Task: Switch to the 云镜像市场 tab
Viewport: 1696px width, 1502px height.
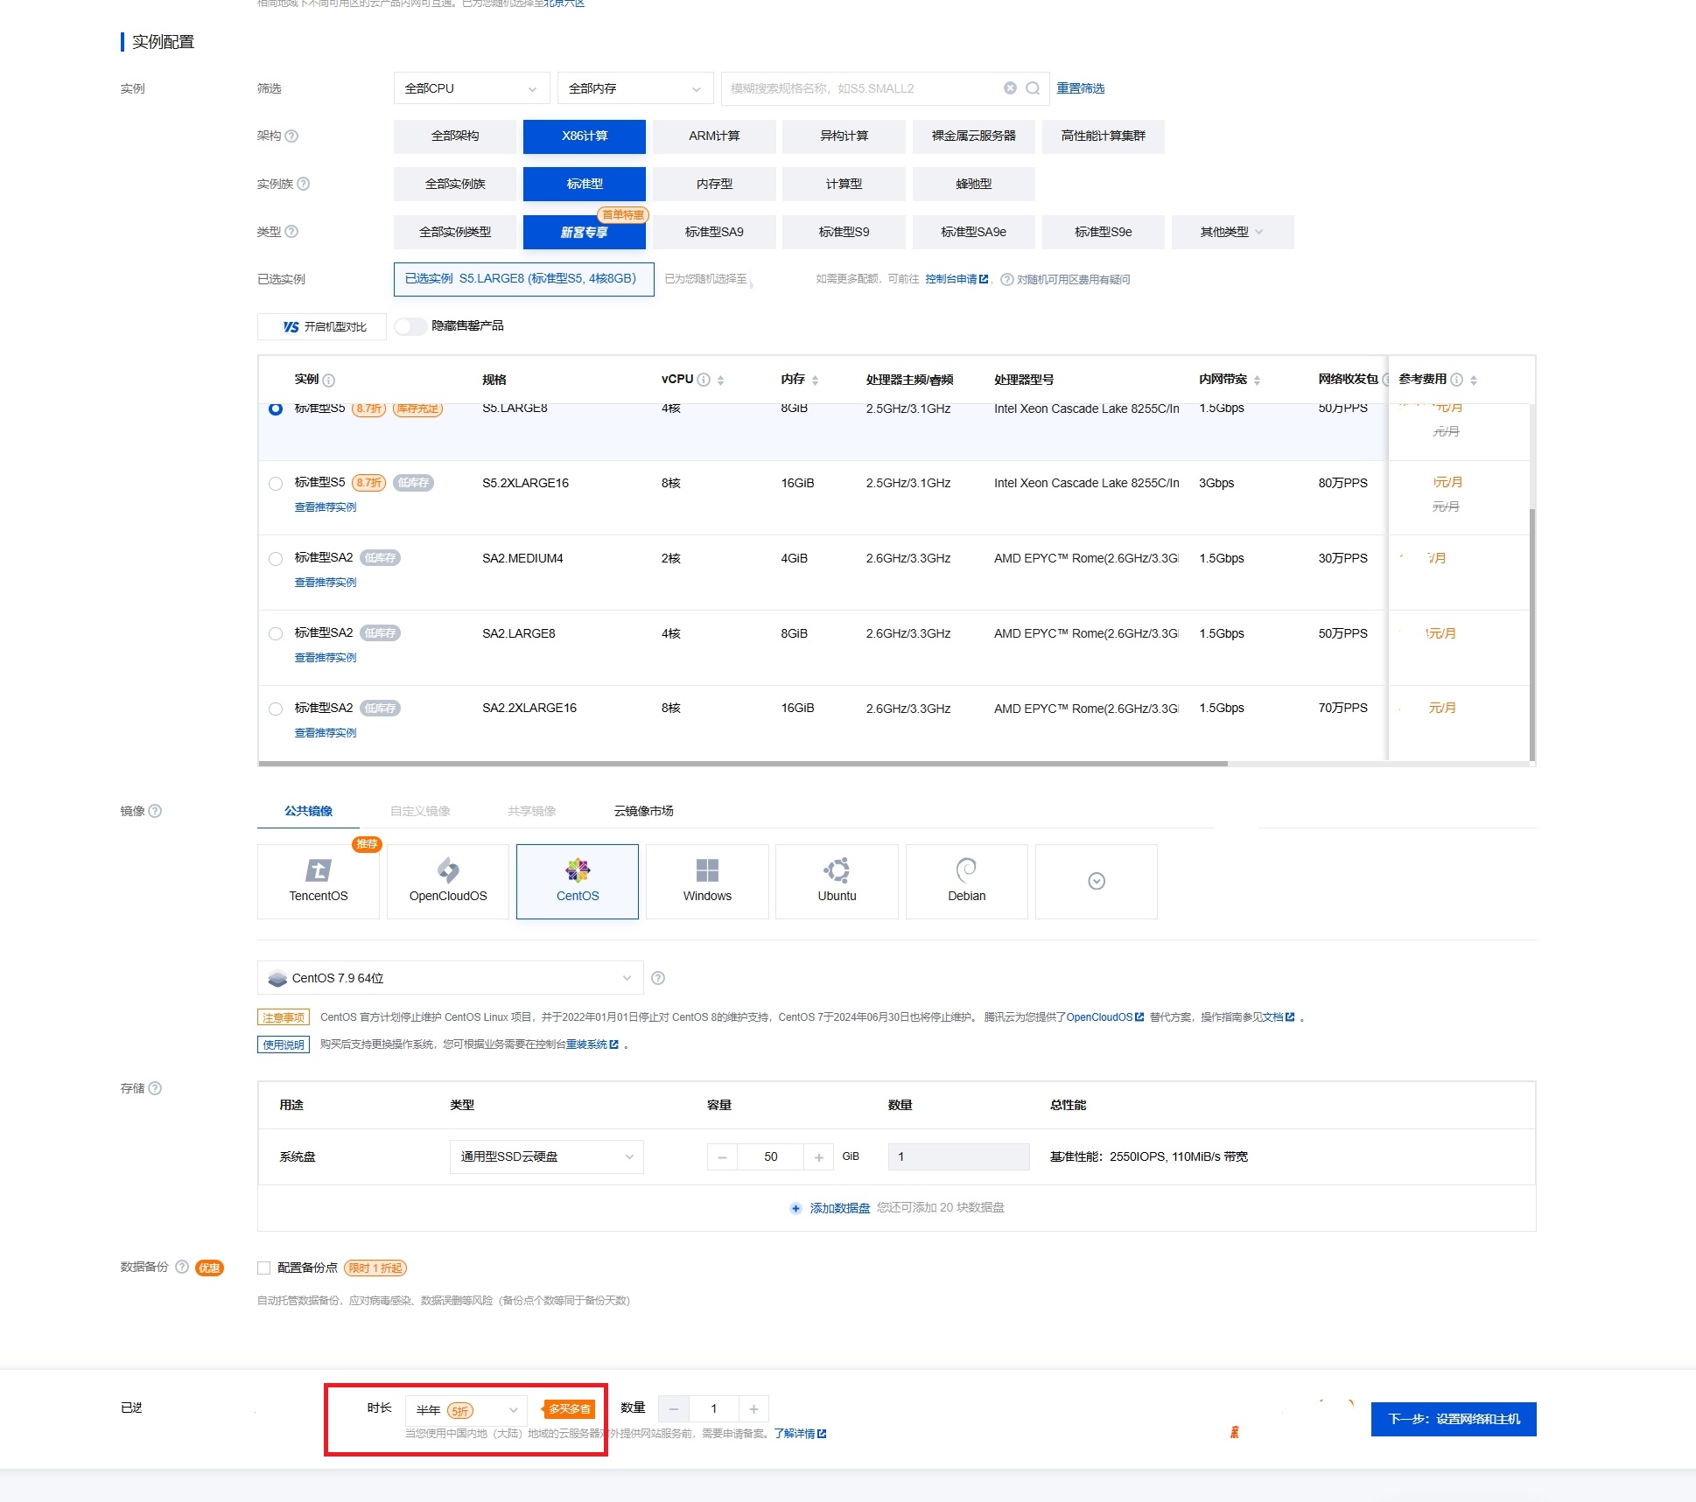Action: (644, 811)
